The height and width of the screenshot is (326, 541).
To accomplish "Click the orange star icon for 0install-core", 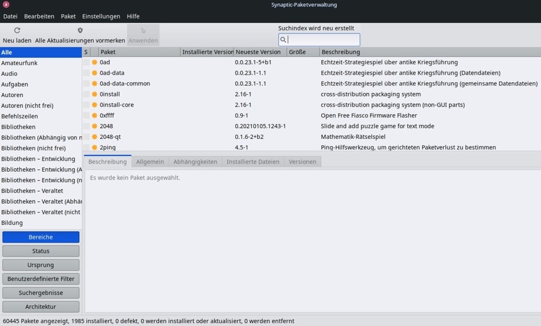I will (95, 105).
